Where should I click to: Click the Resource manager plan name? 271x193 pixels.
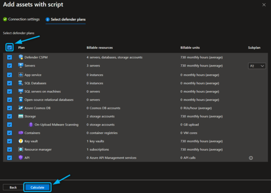(x=38, y=149)
